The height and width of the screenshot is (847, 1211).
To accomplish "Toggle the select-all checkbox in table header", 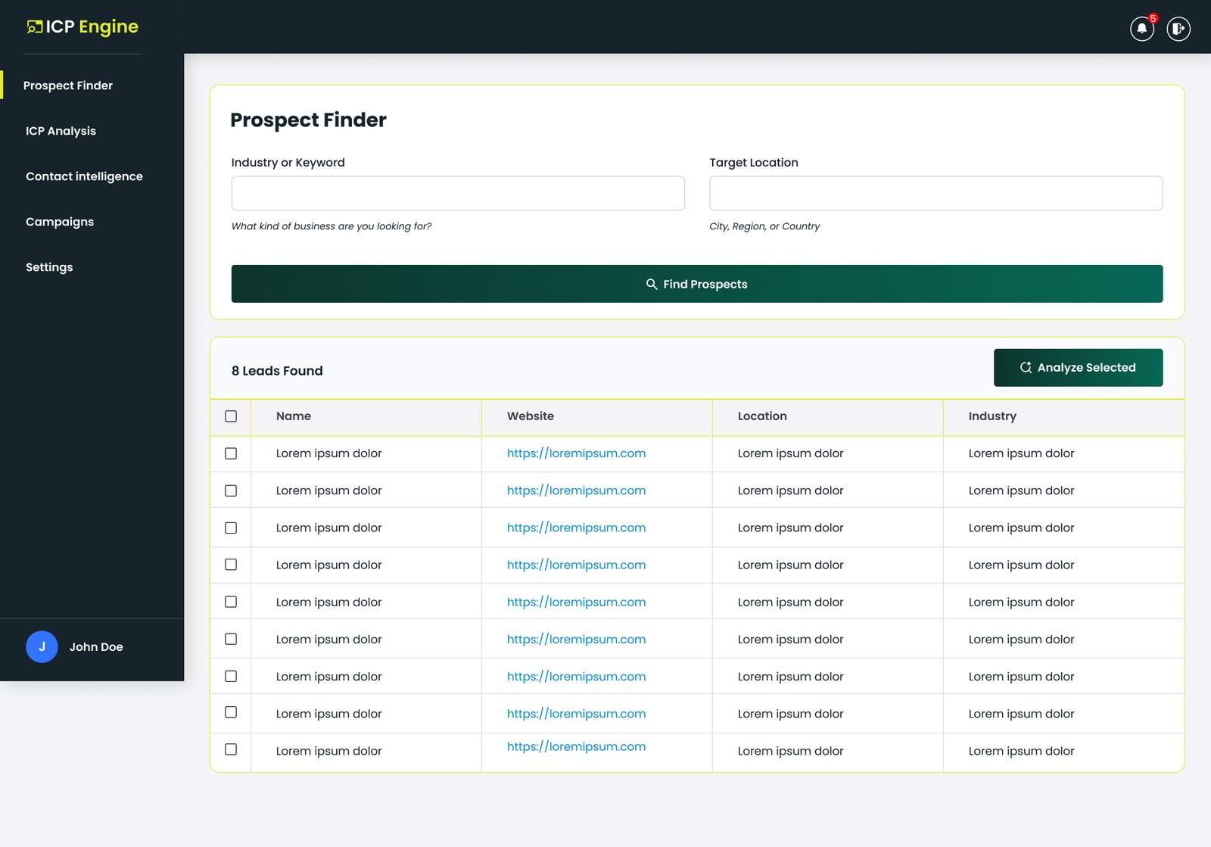I will click(231, 416).
